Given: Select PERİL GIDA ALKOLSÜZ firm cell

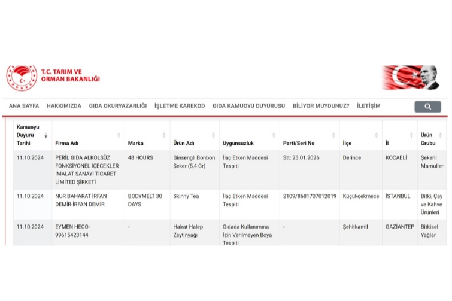Looking at the screenshot, I should pos(88,170).
